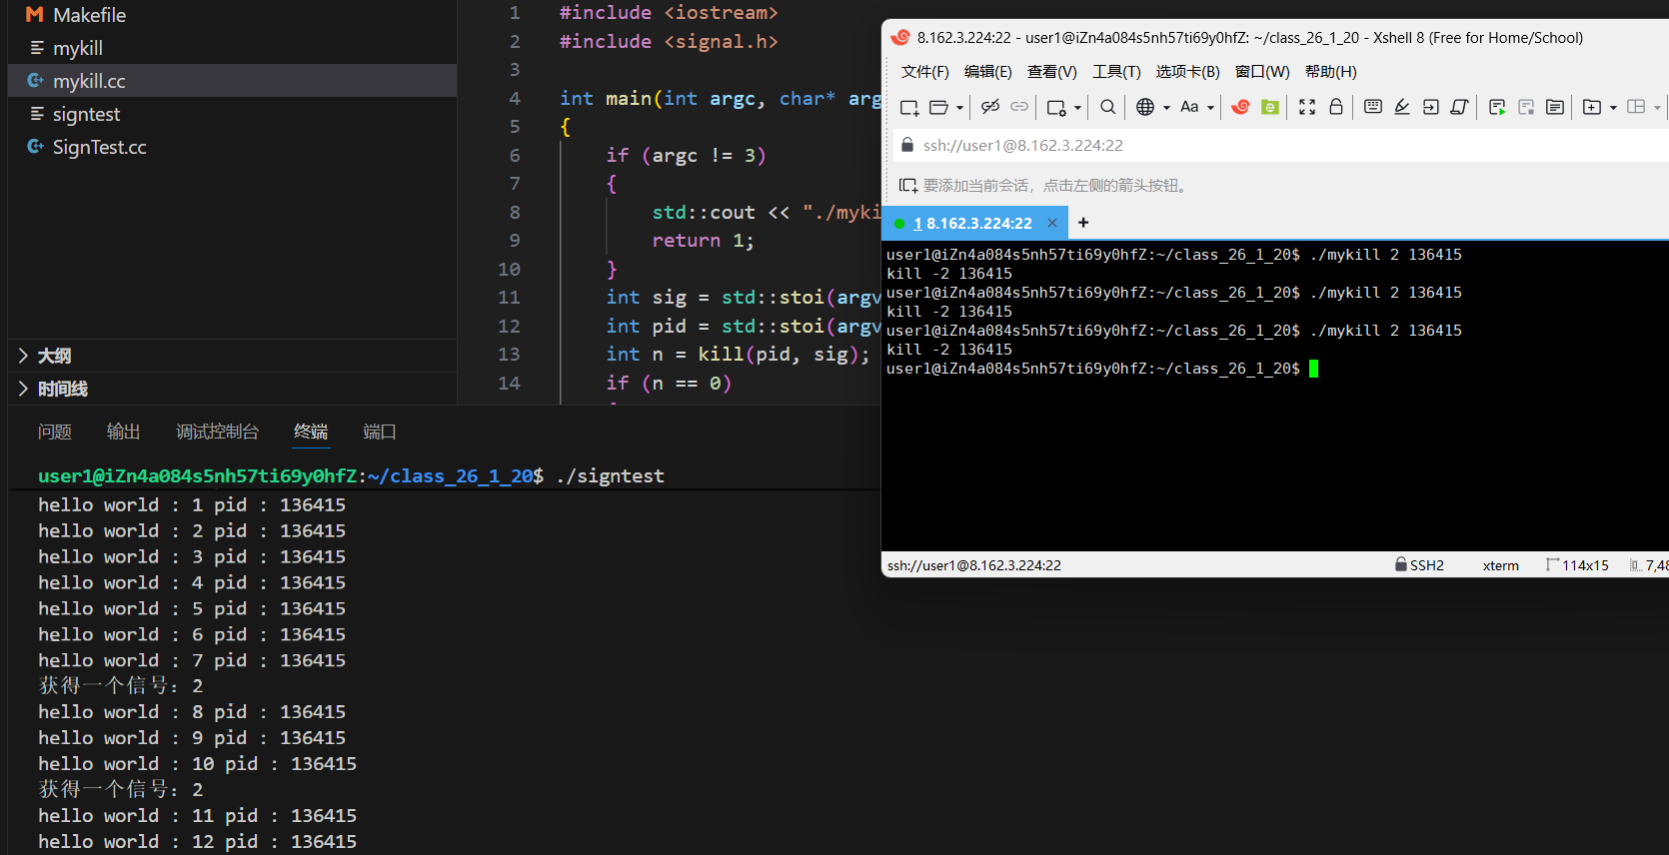Switch to the 端口 ports panel tab

click(380, 431)
